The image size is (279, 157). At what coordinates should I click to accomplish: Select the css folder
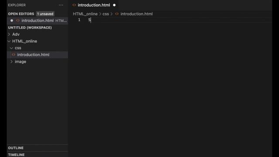(18, 48)
